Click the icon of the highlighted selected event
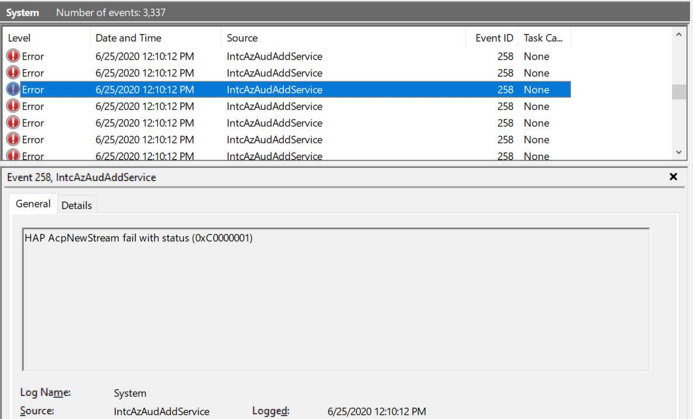693x419 pixels. pyautogui.click(x=13, y=89)
